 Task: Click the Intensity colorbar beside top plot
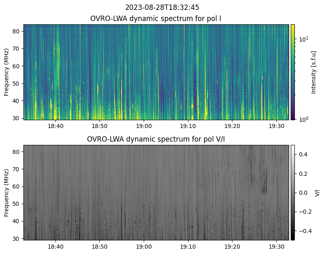tap(293, 72)
